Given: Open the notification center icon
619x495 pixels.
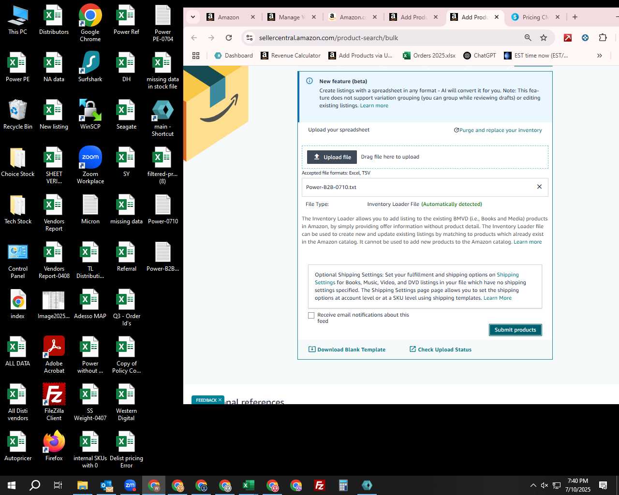Looking at the screenshot, I should [x=603, y=485].
